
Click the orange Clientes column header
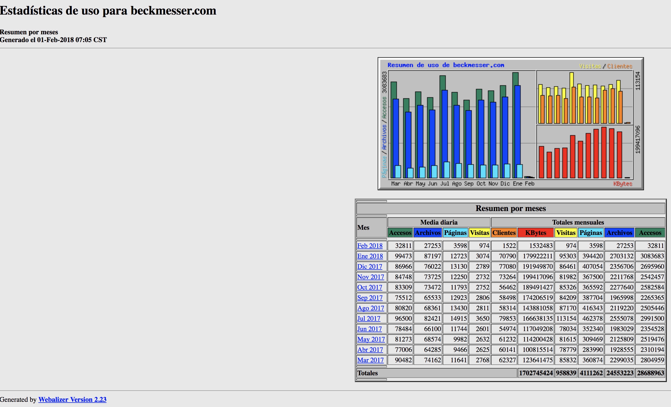click(504, 233)
